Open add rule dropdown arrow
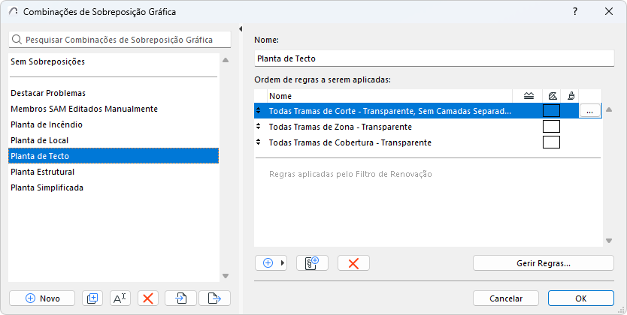This screenshot has height=315, width=627. pyautogui.click(x=283, y=262)
